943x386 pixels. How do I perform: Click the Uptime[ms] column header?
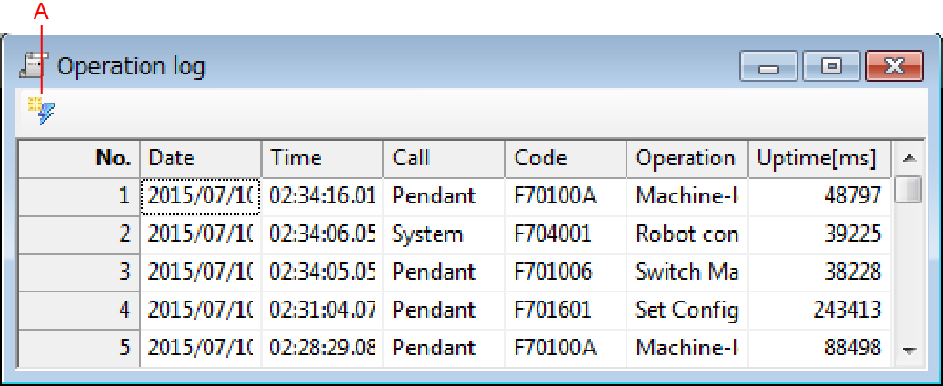click(x=818, y=158)
